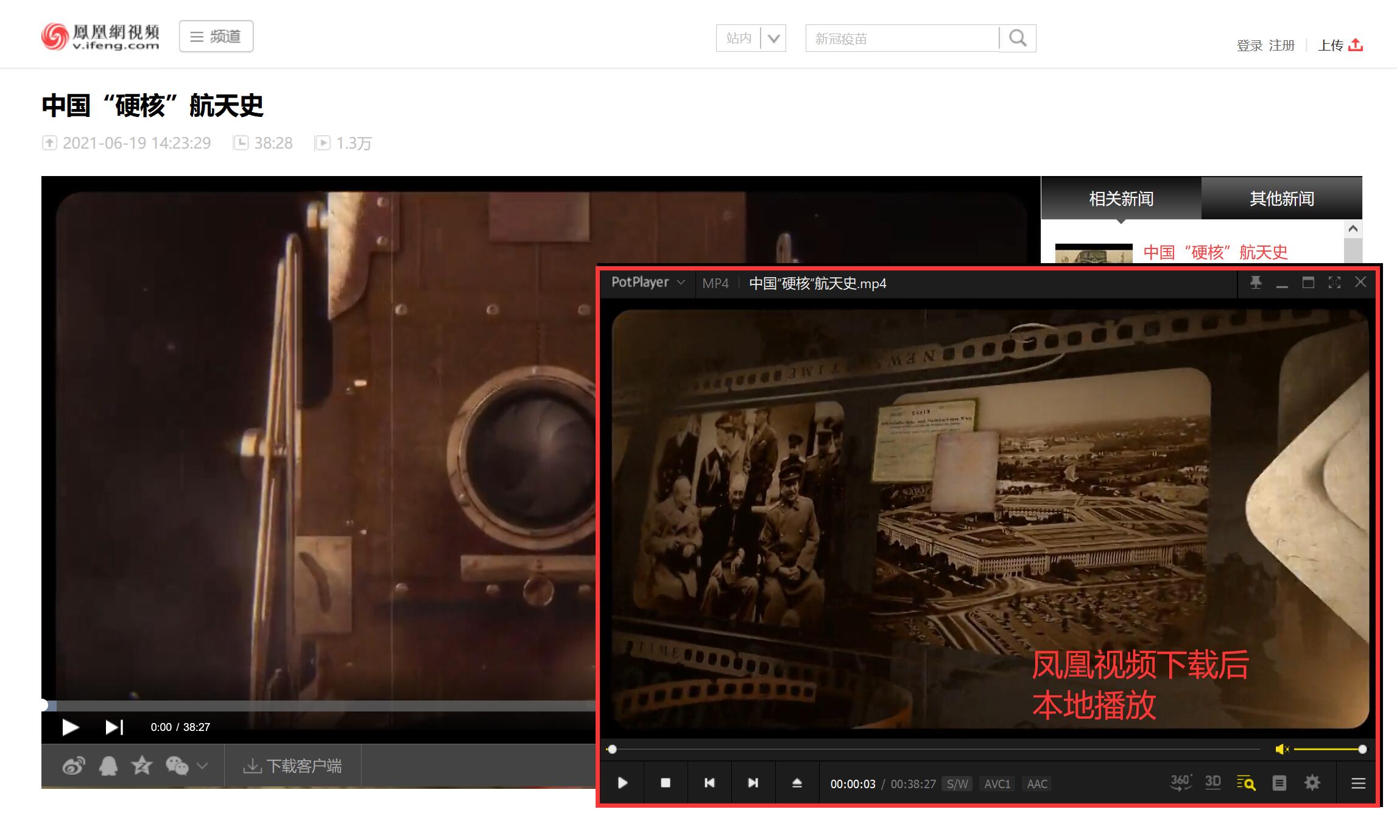Image resolution: width=1397 pixels, height=840 pixels.
Task: Click the AAC audio codec label
Action: [x=1038, y=784]
